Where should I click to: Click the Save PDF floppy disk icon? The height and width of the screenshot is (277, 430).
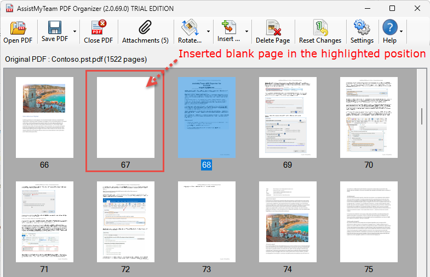(x=55, y=27)
